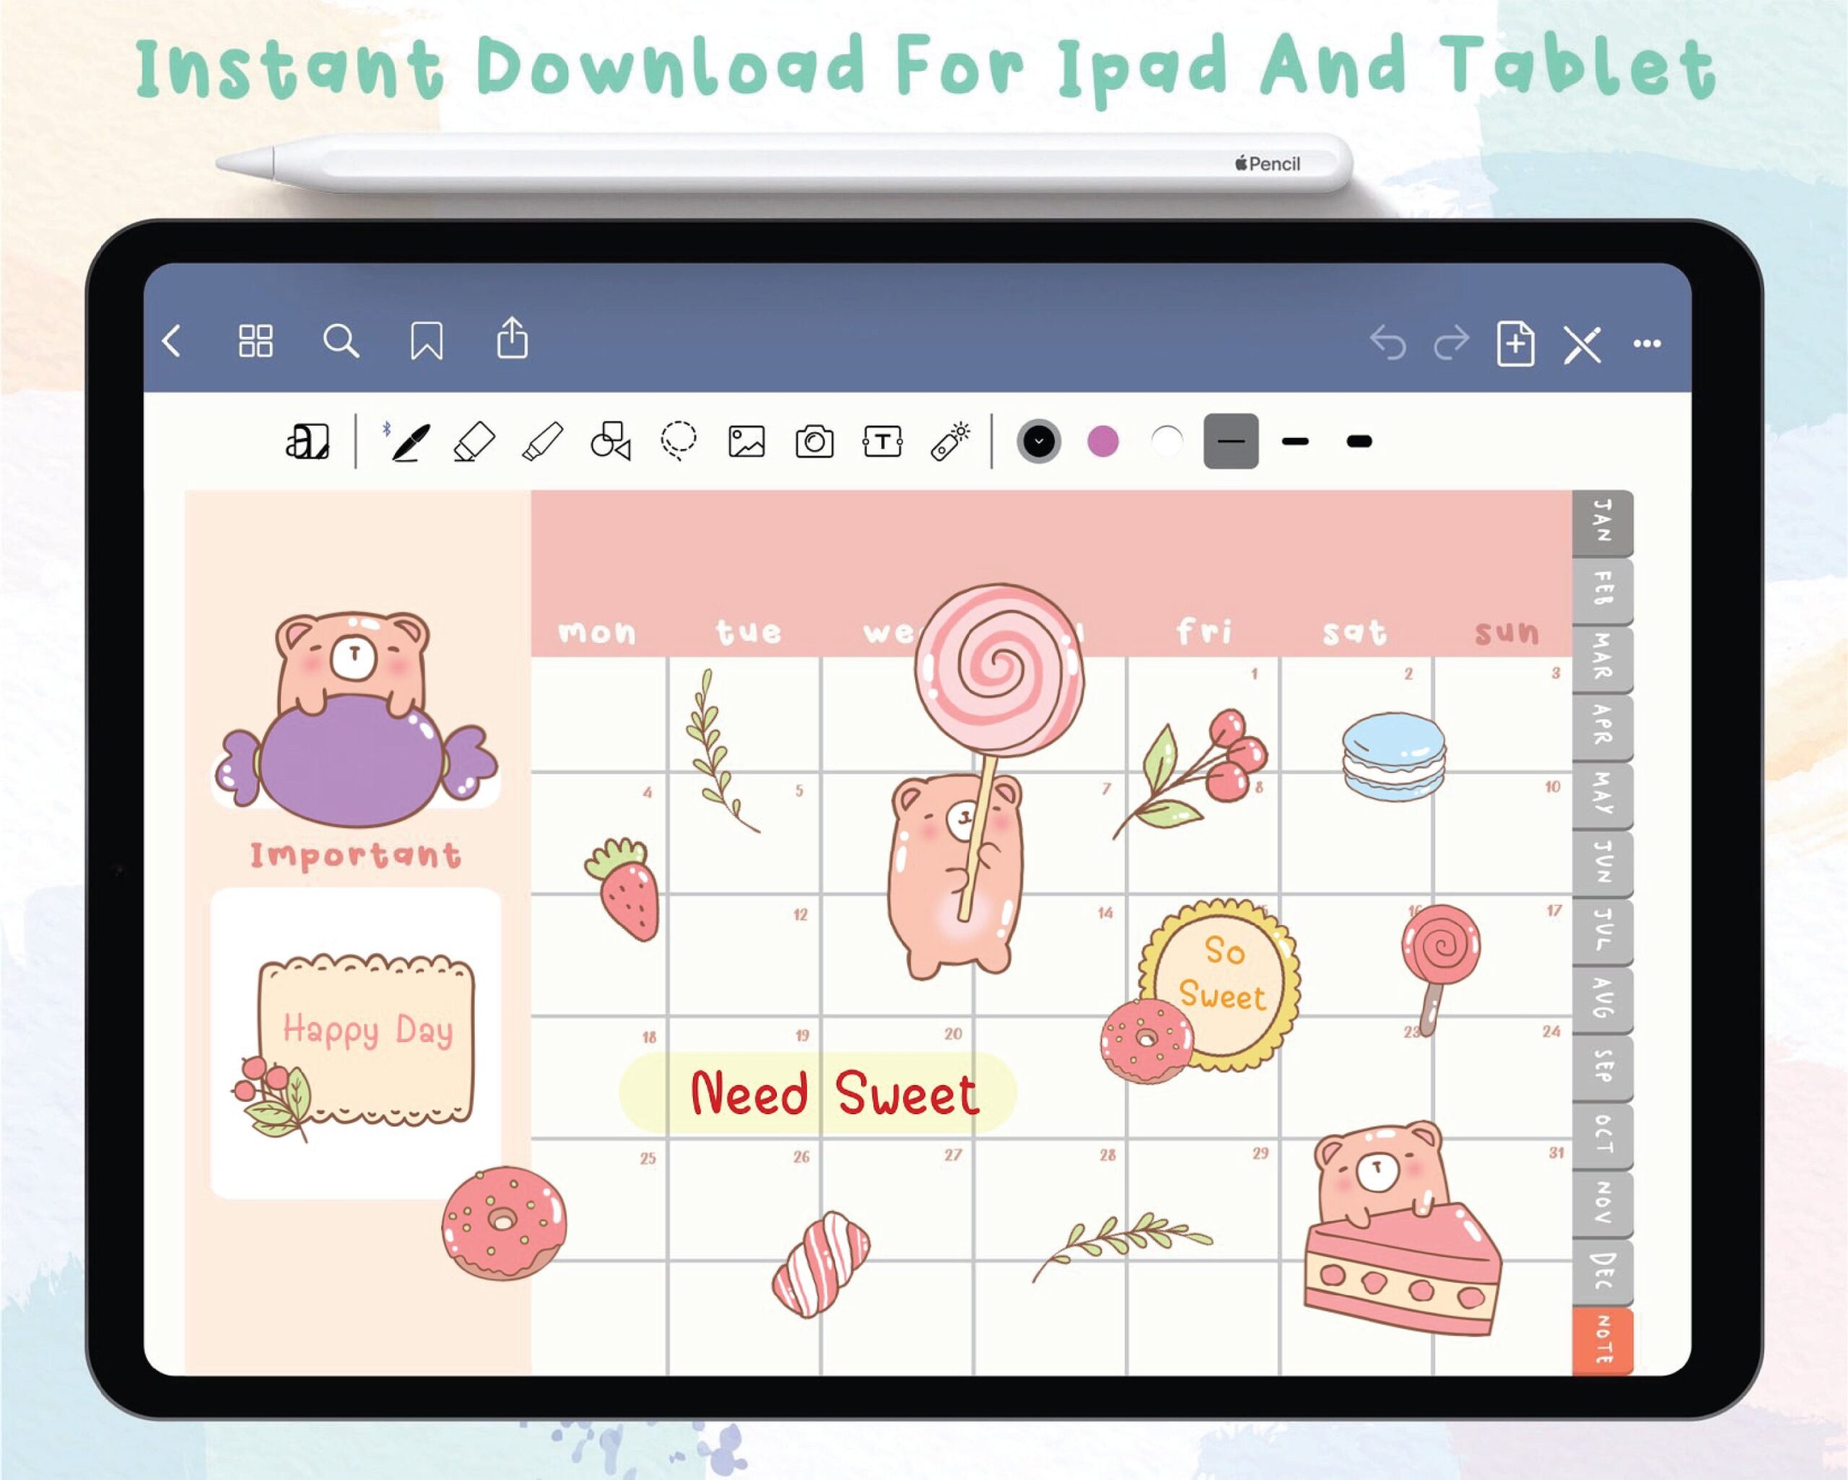The width and height of the screenshot is (1848, 1480).
Task: Select the Lasso selection tool
Action: pos(679,442)
